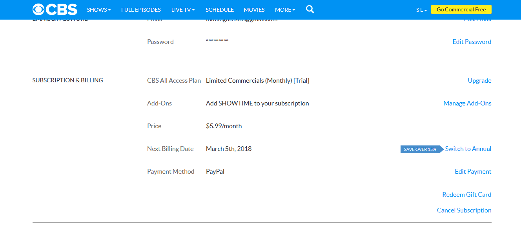Click Go Commercial Free button
The height and width of the screenshot is (236, 521).
[x=461, y=9]
